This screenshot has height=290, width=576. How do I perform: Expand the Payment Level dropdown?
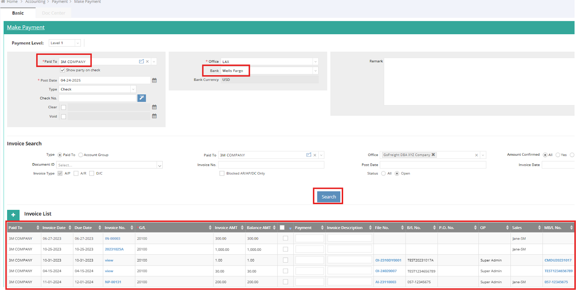77,43
